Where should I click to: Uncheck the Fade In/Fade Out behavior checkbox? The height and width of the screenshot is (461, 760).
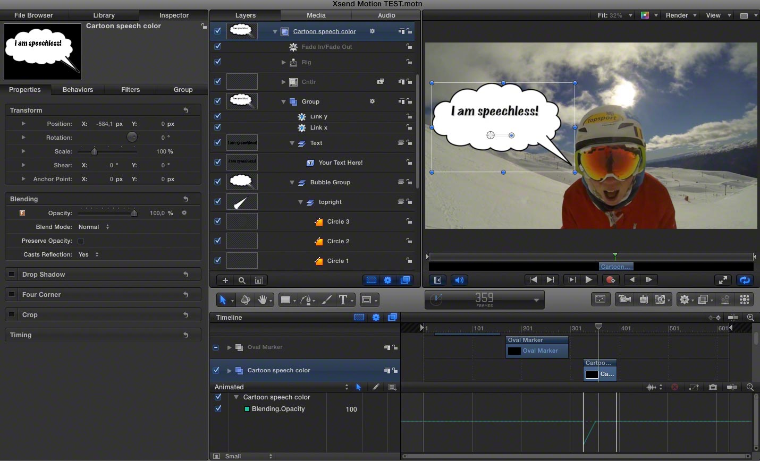(x=218, y=47)
